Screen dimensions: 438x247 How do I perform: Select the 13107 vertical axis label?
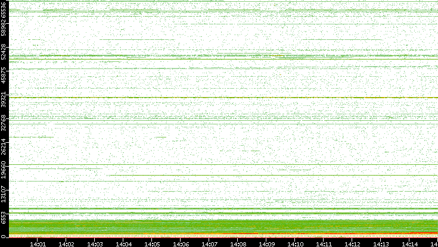pyautogui.click(x=4, y=194)
